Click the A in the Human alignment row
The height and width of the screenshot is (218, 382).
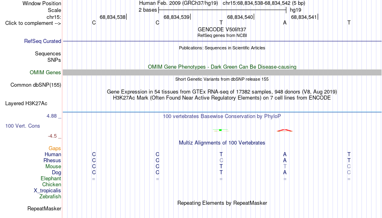(x=285, y=154)
